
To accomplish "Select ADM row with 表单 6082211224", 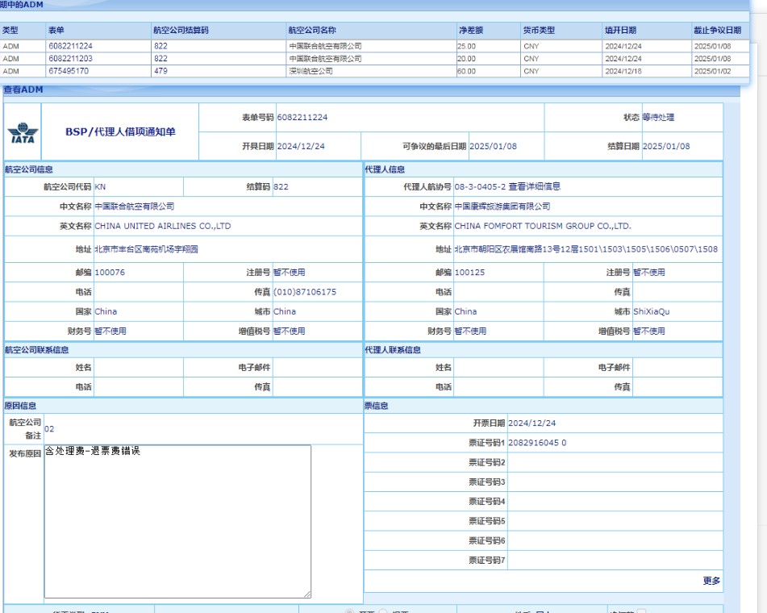I will [70, 46].
